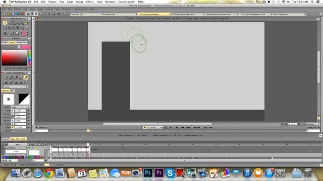323x181 pixels.
Task: Toggle the first color group check in timeline
Action: click(4, 157)
